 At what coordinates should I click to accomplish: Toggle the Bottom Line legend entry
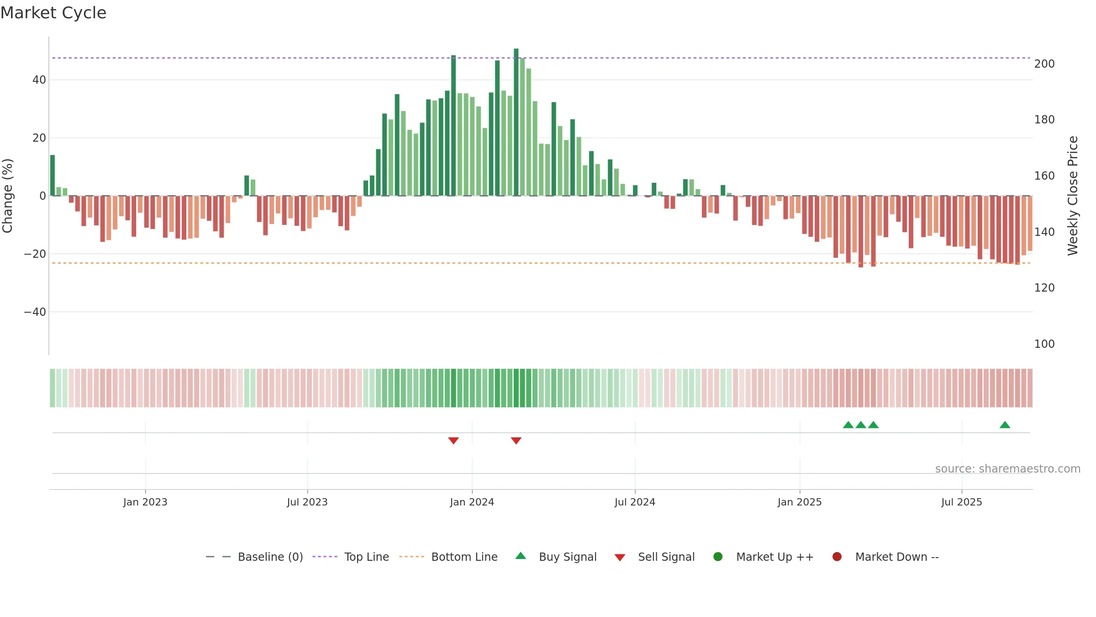(x=448, y=557)
